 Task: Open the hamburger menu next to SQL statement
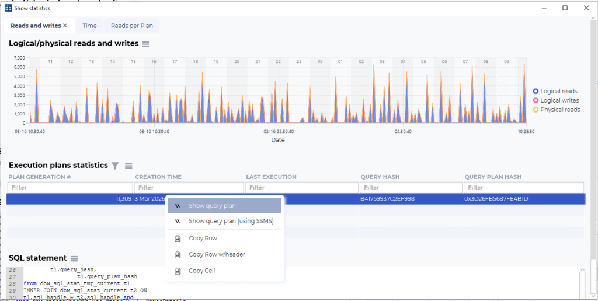[74, 258]
